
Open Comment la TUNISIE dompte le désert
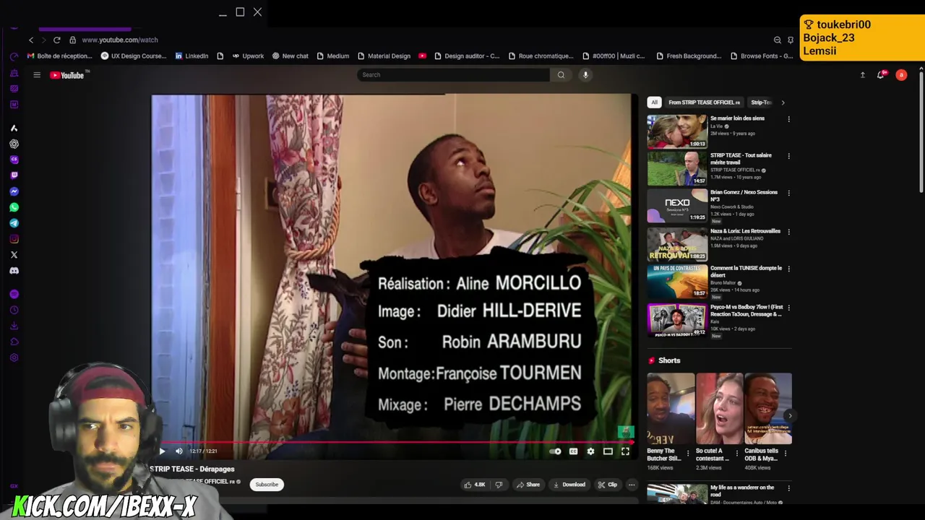[677, 282]
